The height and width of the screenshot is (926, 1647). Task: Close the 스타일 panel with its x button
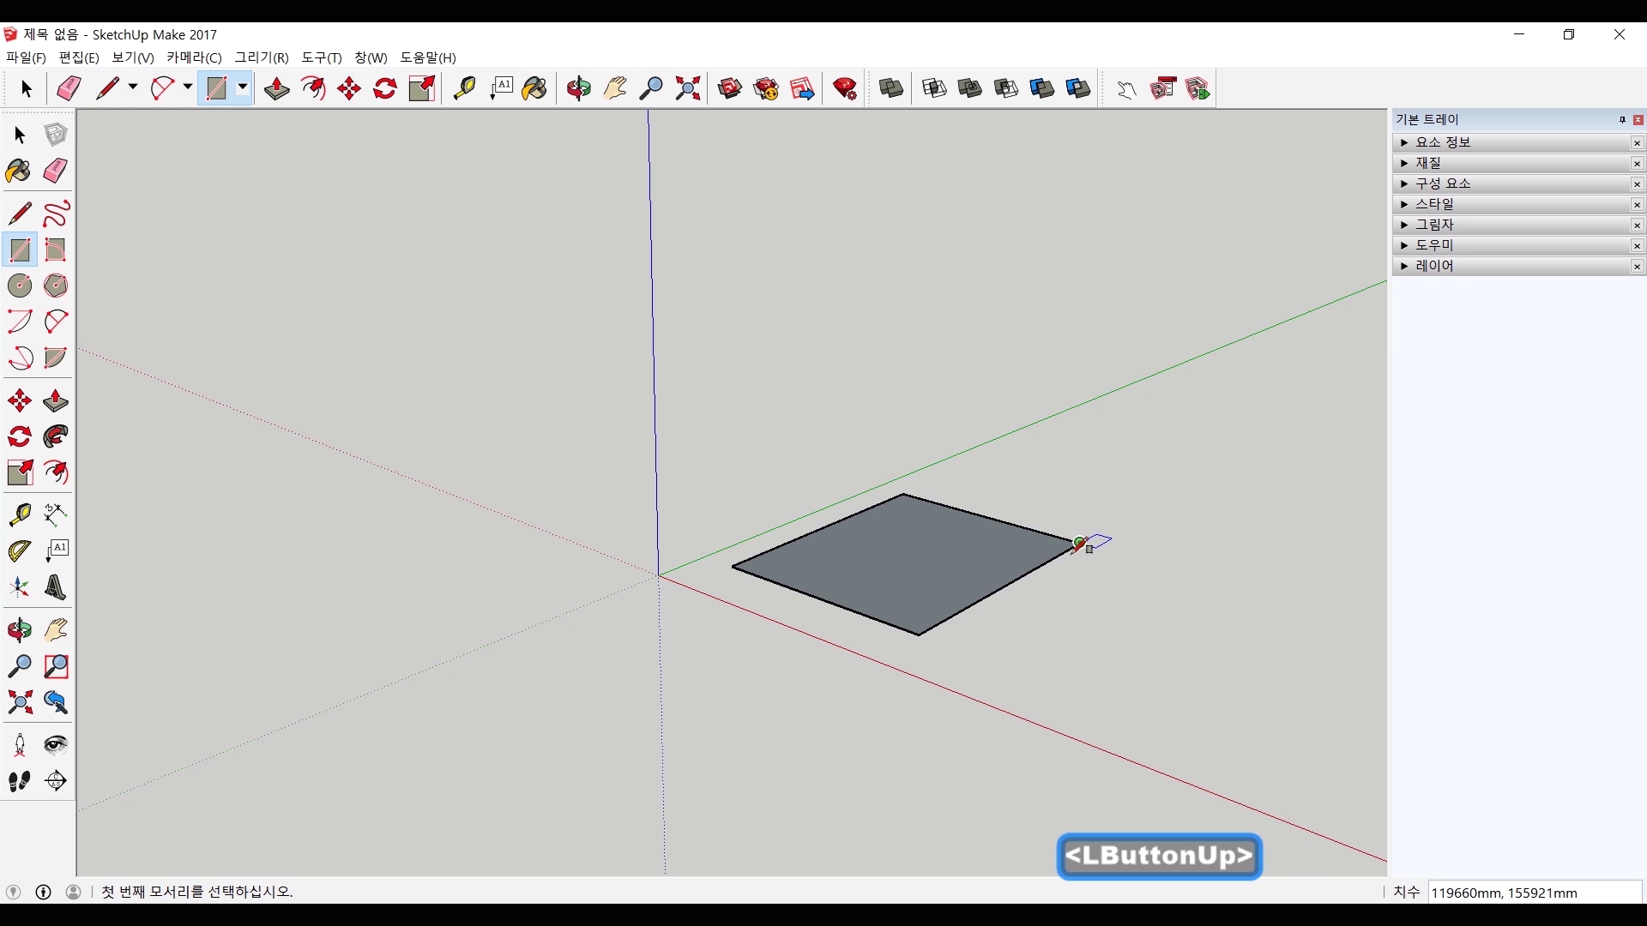tap(1637, 204)
